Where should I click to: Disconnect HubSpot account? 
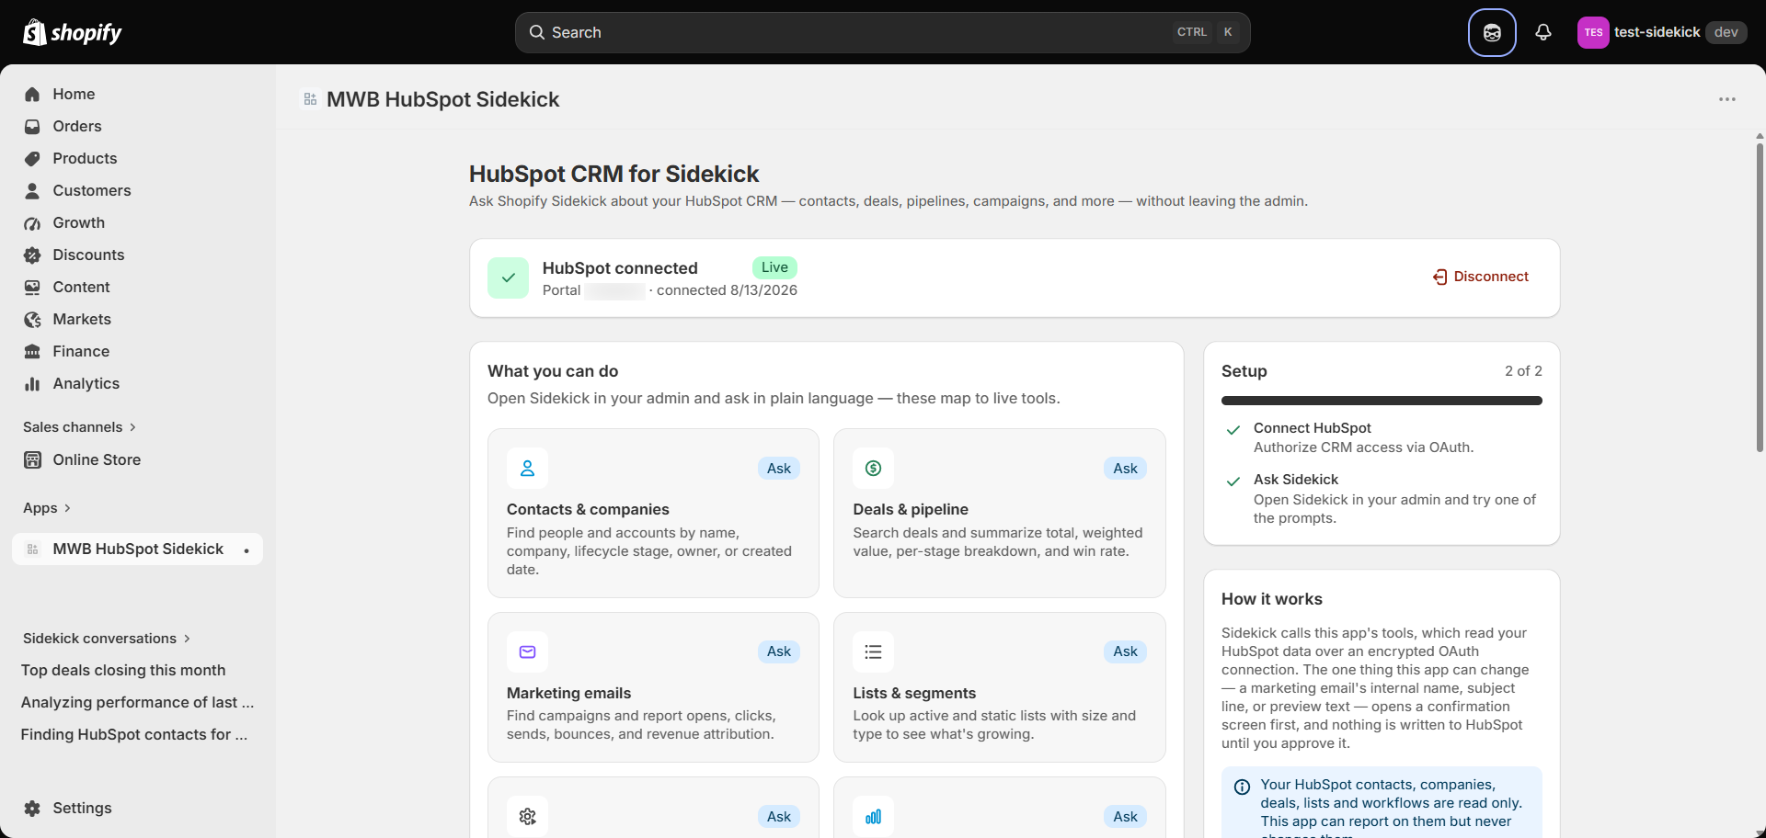coord(1481,277)
